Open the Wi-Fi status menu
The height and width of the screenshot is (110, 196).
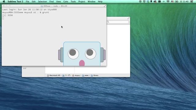point(168,2)
